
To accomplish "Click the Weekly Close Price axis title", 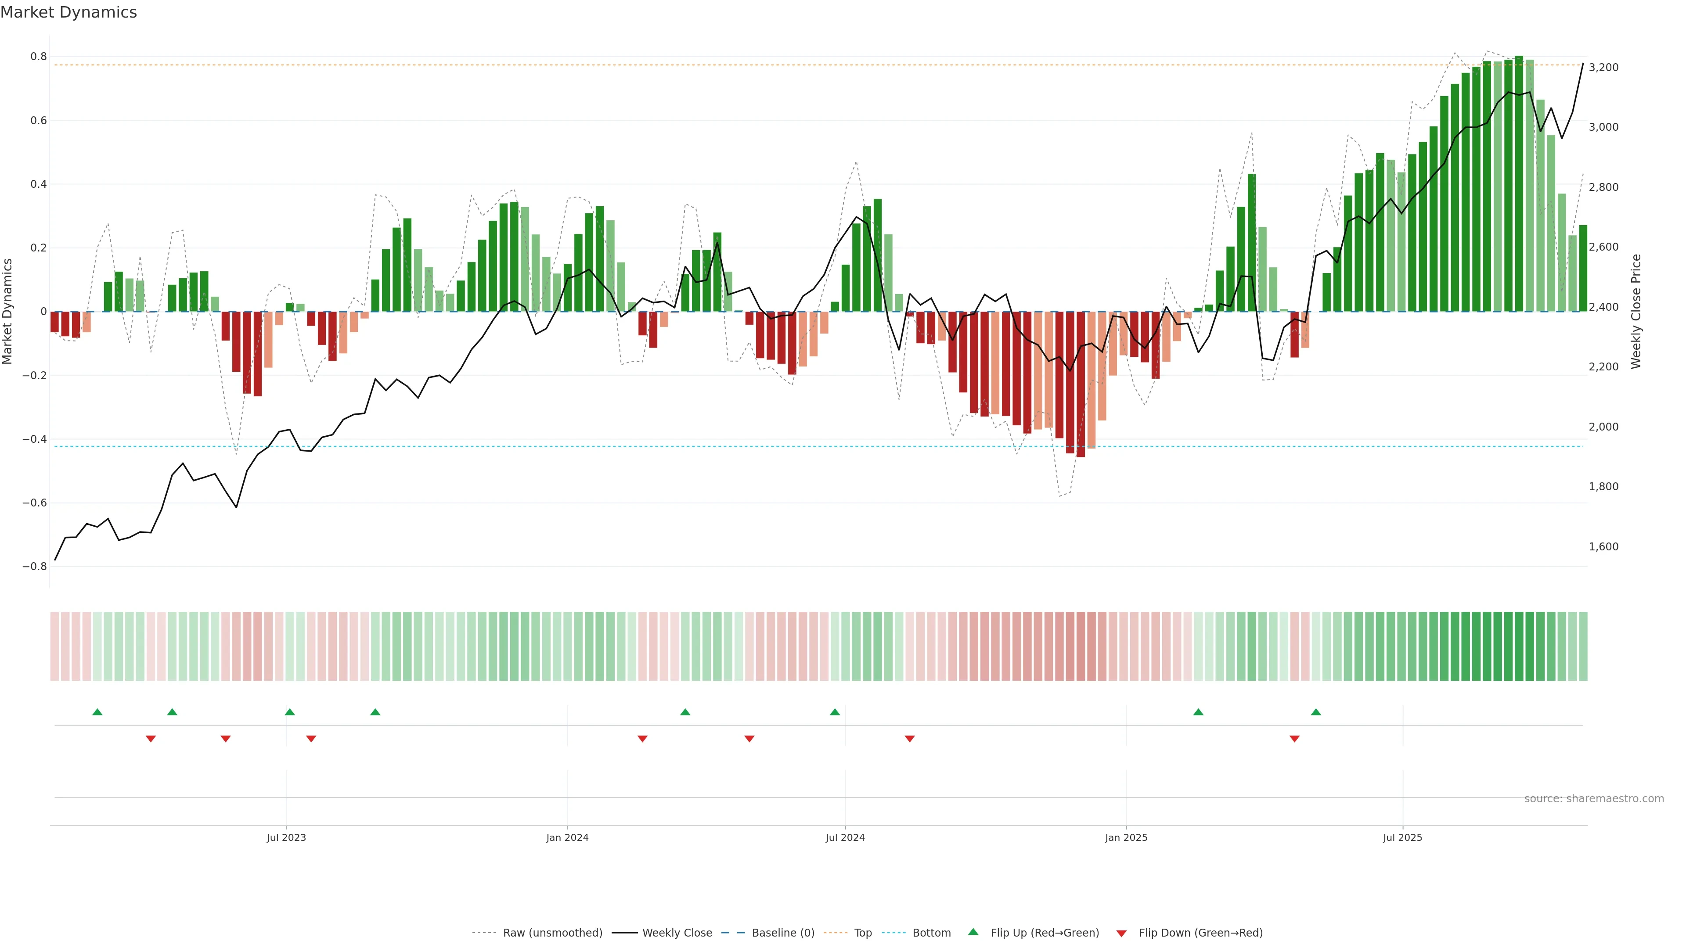I will (x=1636, y=312).
